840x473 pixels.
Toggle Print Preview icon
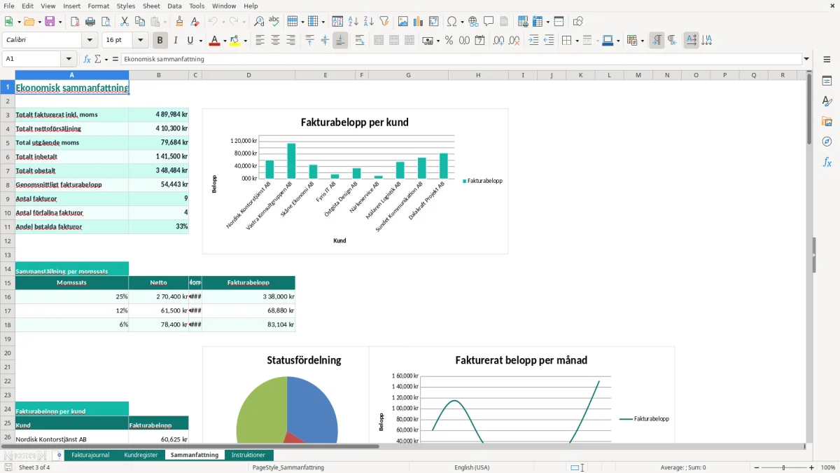[105, 22]
